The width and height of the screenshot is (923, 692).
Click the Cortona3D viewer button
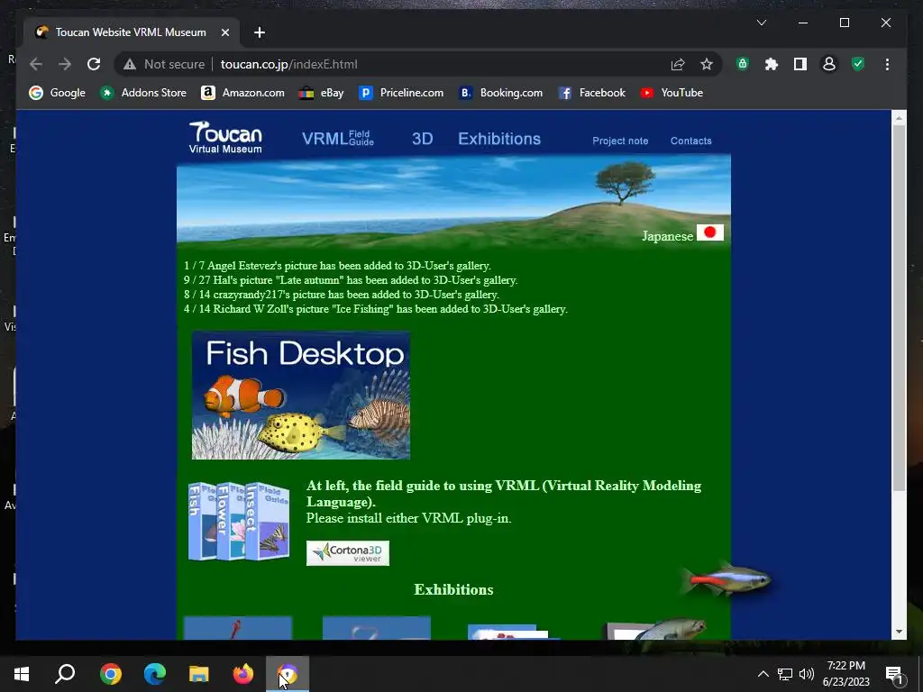[347, 553]
